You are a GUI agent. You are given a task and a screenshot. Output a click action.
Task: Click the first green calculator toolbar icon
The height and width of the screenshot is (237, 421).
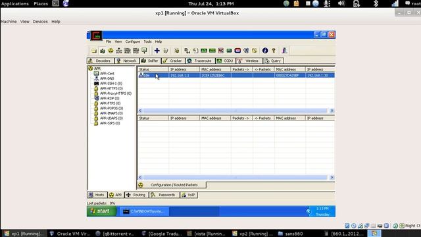204,51
